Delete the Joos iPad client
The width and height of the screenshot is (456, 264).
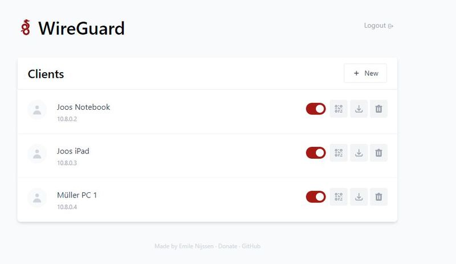point(378,152)
